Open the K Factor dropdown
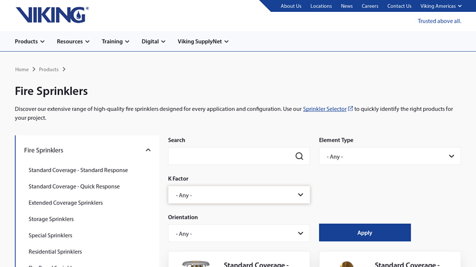Viewport: 476px width, 267px height. (239, 195)
